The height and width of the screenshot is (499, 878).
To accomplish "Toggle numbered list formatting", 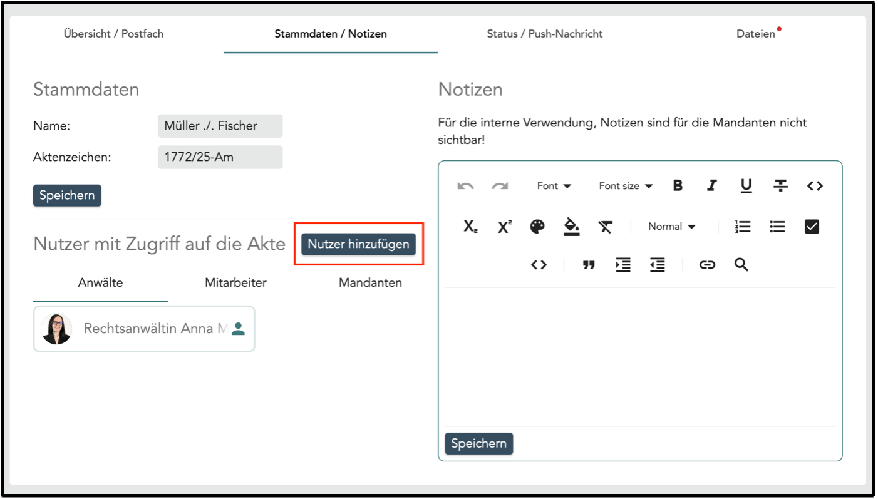I will (x=743, y=227).
